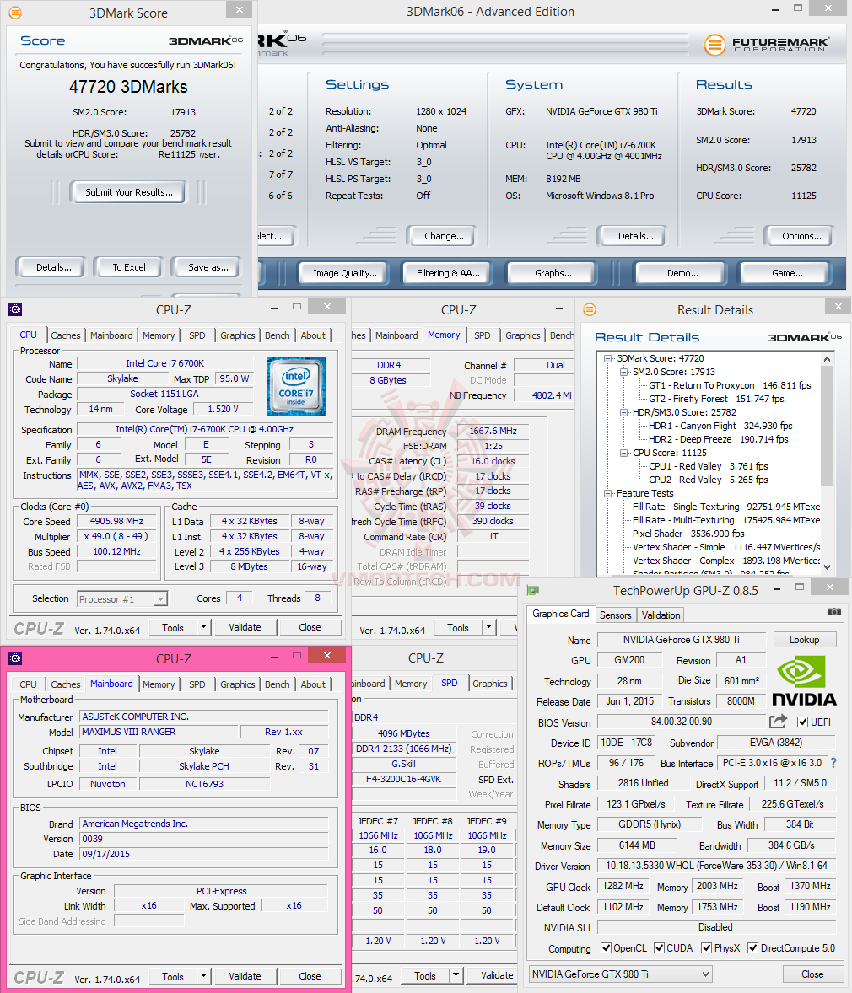Image resolution: width=852 pixels, height=993 pixels.
Task: Select Graphics tab in CPU-Z Memory window
Action: tap(523, 335)
